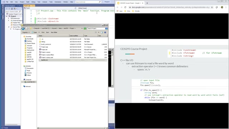This screenshot has height=129, width=229.
Task: Expand the References node in Solution Explorer
Action: pyautogui.click(x=9, y=18)
